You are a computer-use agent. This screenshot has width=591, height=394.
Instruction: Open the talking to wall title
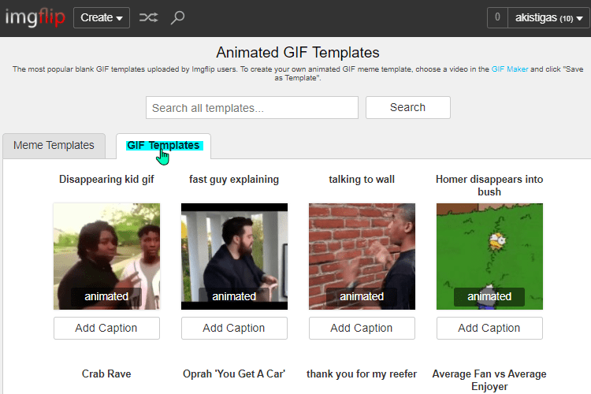click(x=362, y=180)
